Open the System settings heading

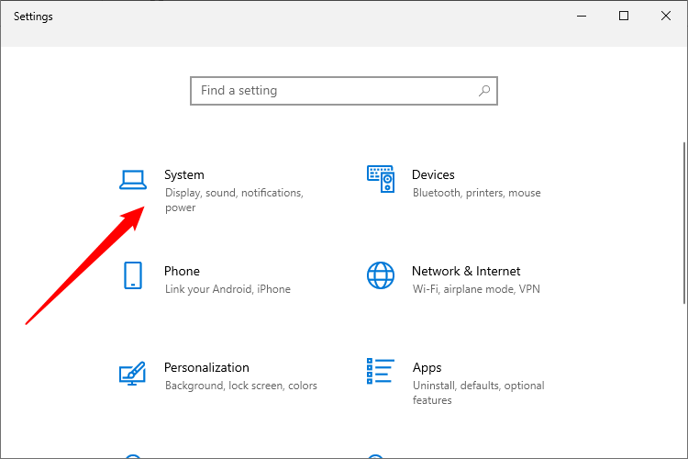pyautogui.click(x=184, y=174)
